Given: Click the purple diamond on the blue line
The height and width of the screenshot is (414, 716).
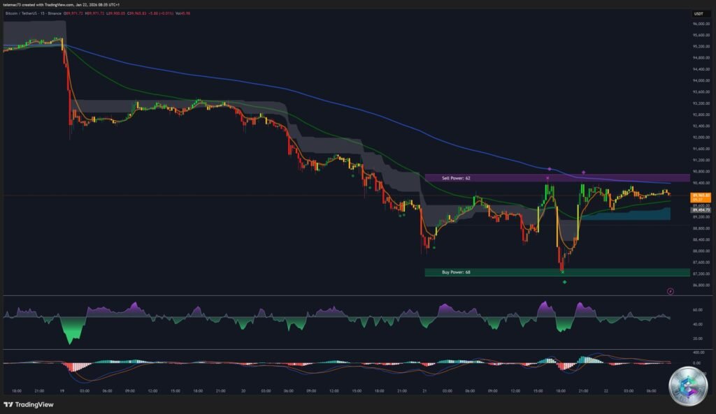Looking at the screenshot, I should [x=550, y=169].
